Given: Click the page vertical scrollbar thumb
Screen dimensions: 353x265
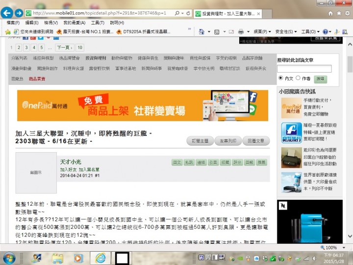Looking at the screenshot, I should [350, 64].
